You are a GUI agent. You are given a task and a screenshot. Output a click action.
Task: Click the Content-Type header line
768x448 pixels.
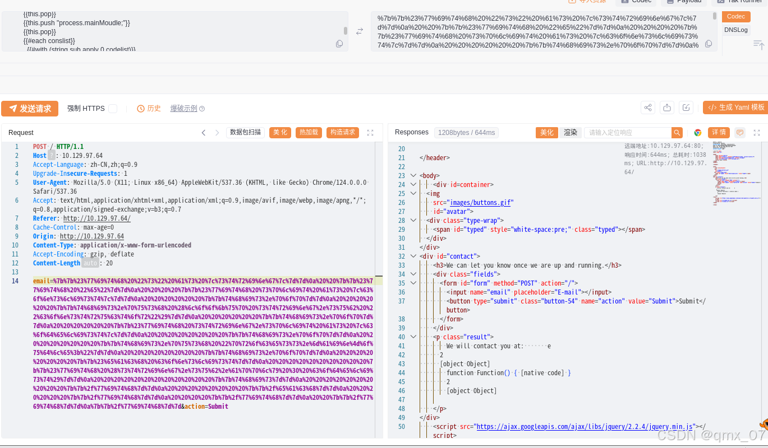112,245
